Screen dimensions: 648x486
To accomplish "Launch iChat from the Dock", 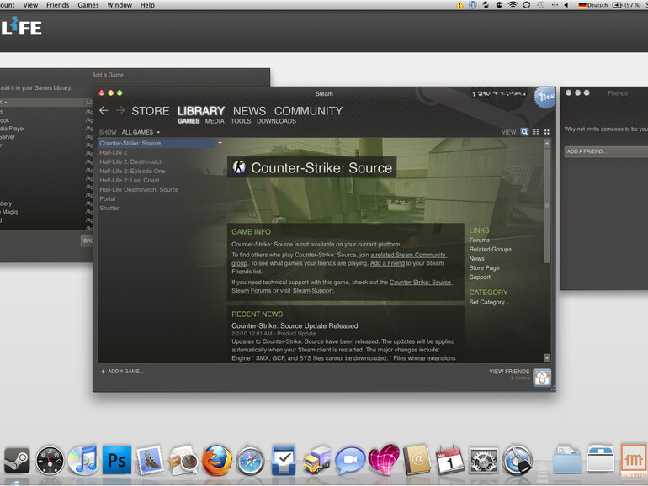I will coord(350,461).
